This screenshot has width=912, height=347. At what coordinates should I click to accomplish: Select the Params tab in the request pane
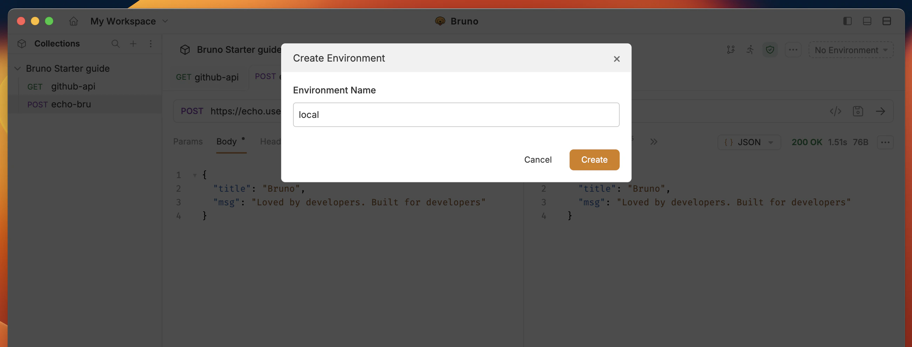point(188,141)
